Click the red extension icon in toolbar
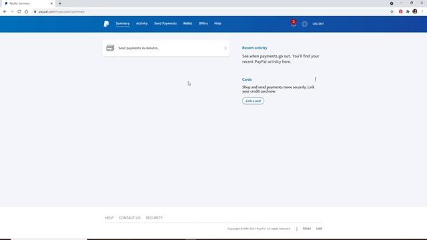The height and width of the screenshot is (240, 427). pos(400,11)
